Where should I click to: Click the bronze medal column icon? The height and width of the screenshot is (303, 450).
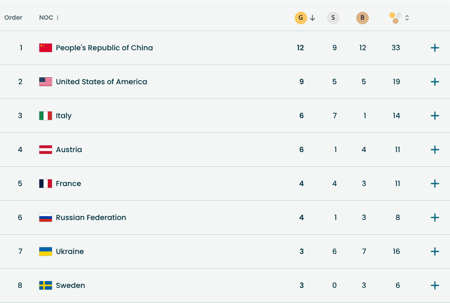tap(362, 18)
